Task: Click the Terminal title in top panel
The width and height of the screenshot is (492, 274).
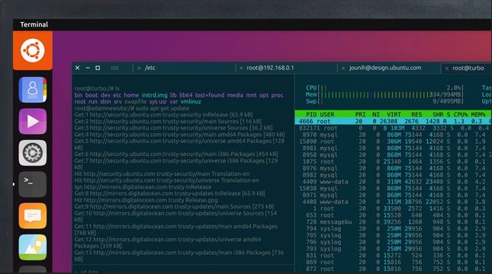Action: pos(34,24)
